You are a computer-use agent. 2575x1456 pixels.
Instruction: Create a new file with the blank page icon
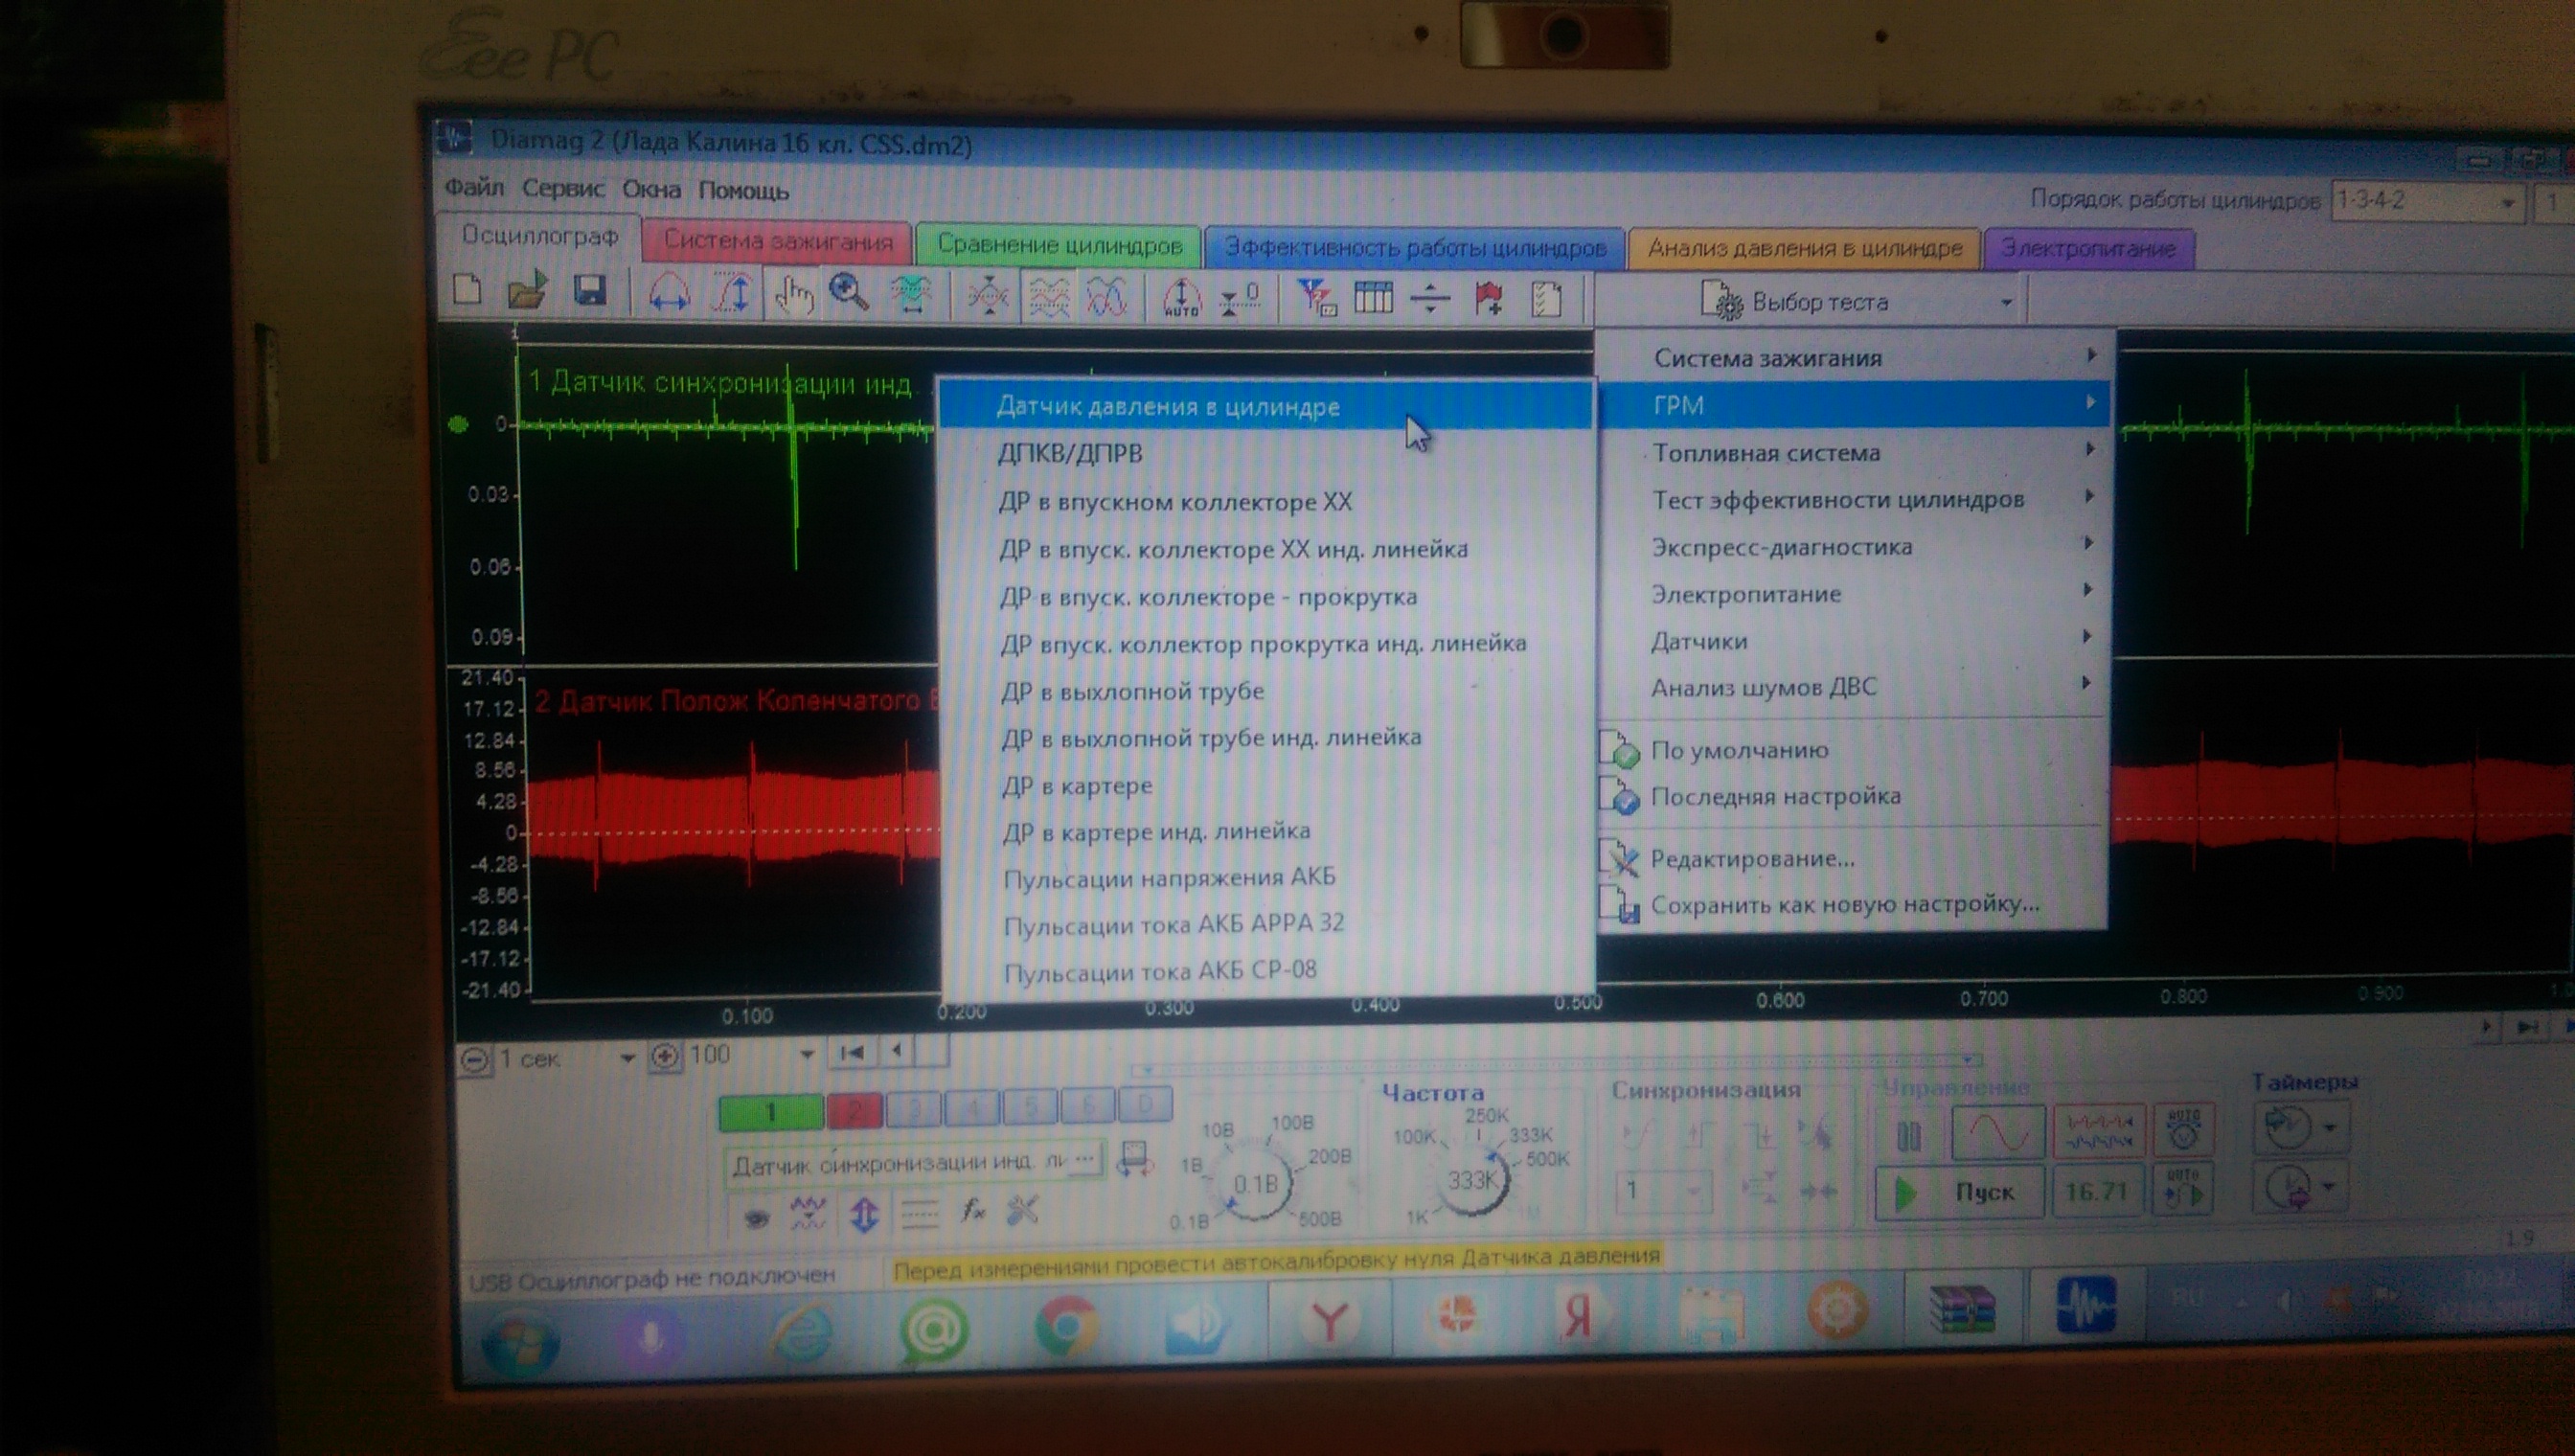click(468, 290)
